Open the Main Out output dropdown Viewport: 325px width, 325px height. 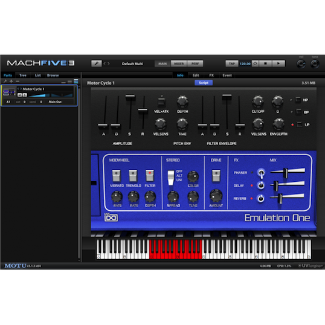click(x=55, y=101)
